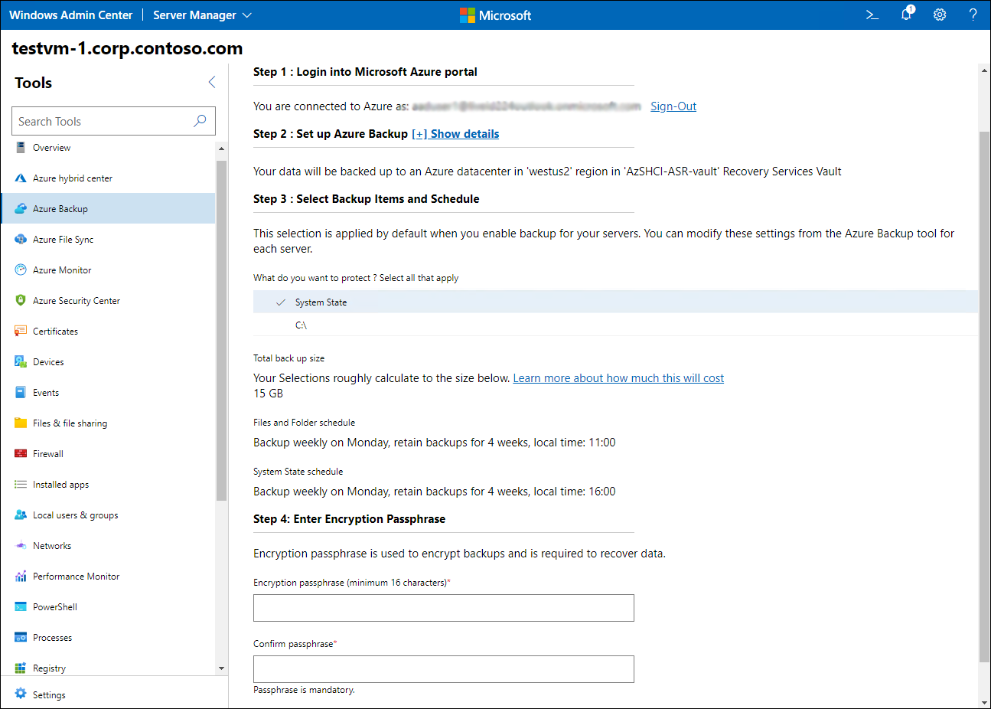
Task: Open Azure Monitor tool
Action: click(x=108, y=270)
